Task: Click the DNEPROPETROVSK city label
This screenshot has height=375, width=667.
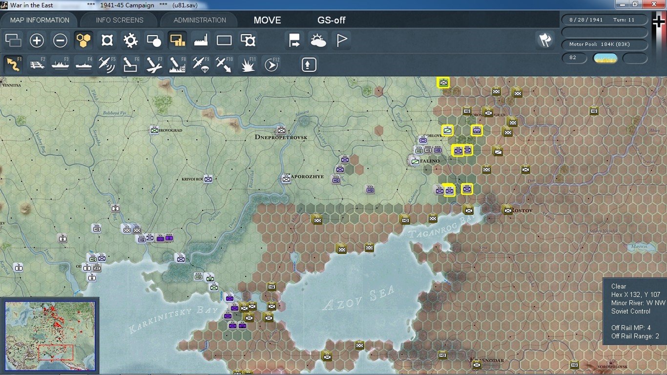Action: (x=281, y=137)
